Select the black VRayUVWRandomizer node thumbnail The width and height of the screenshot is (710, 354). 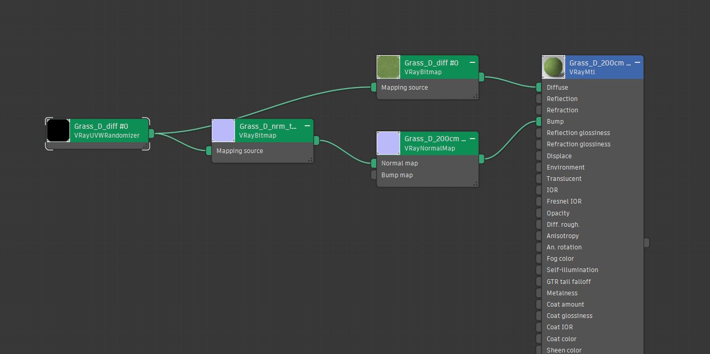coord(58,130)
